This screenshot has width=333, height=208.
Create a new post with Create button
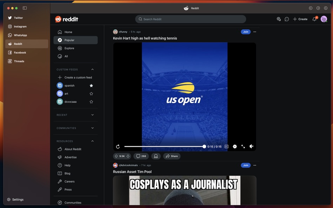(300, 19)
